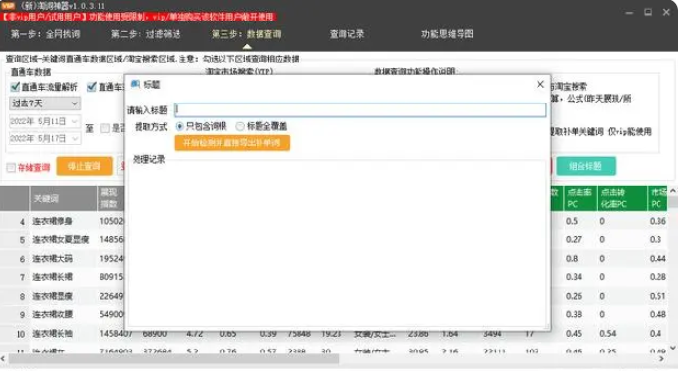The width and height of the screenshot is (678, 371).
Task: Click the 0.8 click-rate cell
Action: tap(572, 259)
